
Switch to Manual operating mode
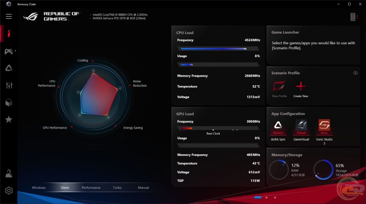point(143,188)
